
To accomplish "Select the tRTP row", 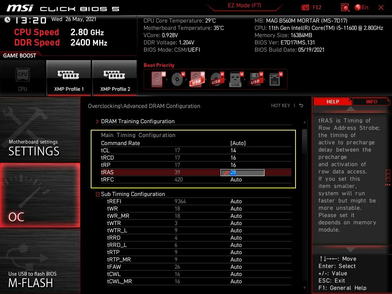I will pyautogui.click(x=199, y=252).
